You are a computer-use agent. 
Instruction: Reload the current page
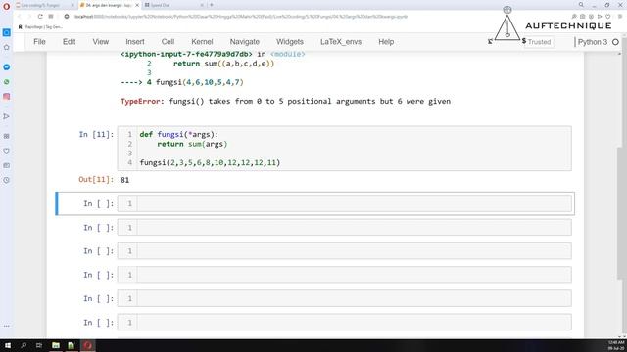[40, 17]
